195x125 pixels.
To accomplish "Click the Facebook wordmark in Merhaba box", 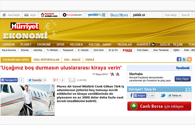I will coord(183,68).
